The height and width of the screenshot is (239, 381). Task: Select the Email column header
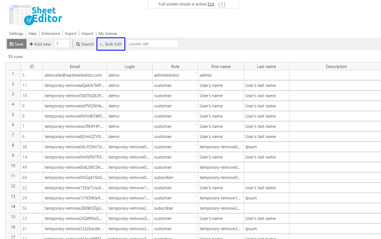coord(74,66)
